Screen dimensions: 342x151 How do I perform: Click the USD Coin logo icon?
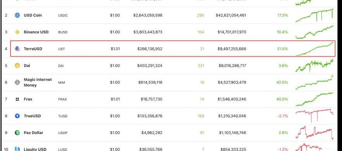coord(17,15)
